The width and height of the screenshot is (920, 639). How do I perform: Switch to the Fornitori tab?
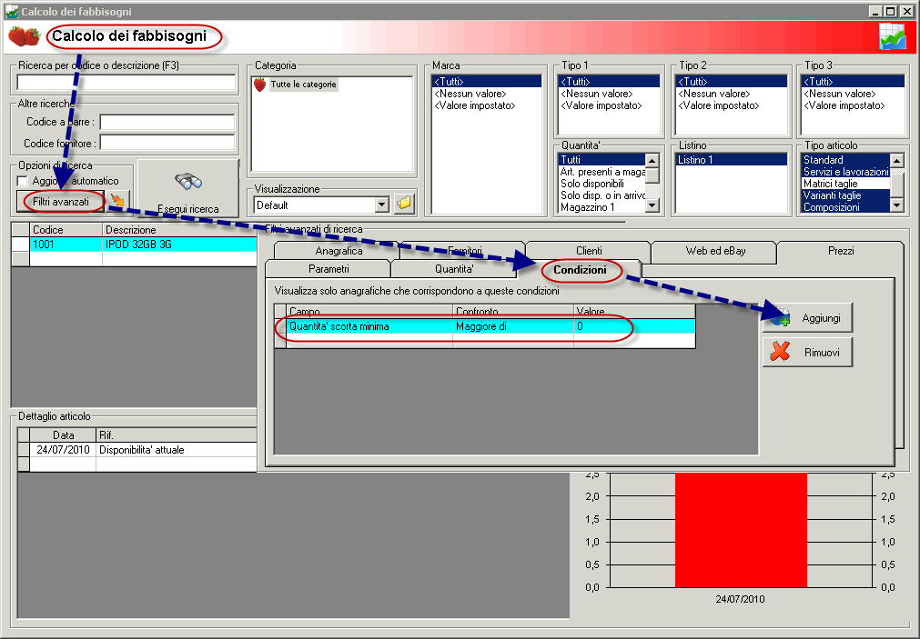pos(465,250)
